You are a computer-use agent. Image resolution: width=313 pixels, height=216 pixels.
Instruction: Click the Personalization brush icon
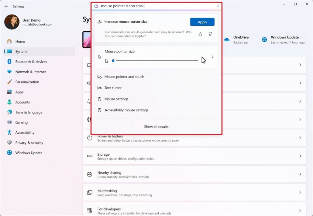(9, 82)
